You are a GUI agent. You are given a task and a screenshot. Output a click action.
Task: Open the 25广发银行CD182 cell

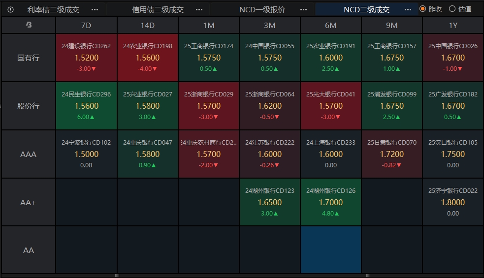(453, 106)
